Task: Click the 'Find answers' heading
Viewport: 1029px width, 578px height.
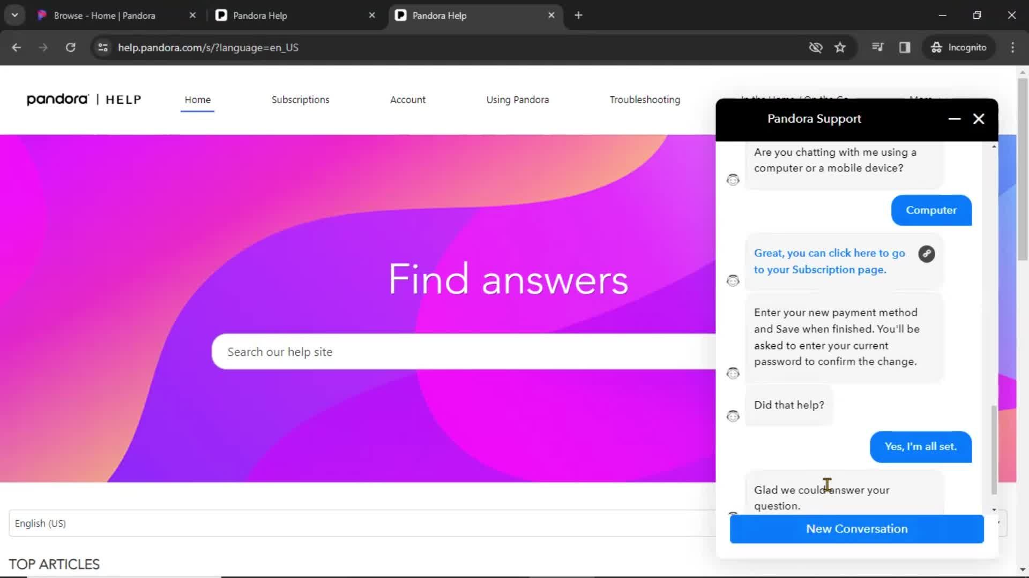Action: pos(508,279)
